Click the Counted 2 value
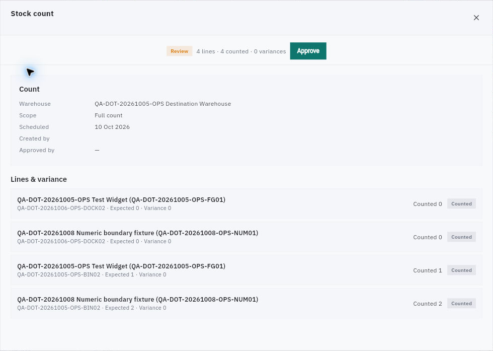The image size is (493, 351). tap(427, 304)
